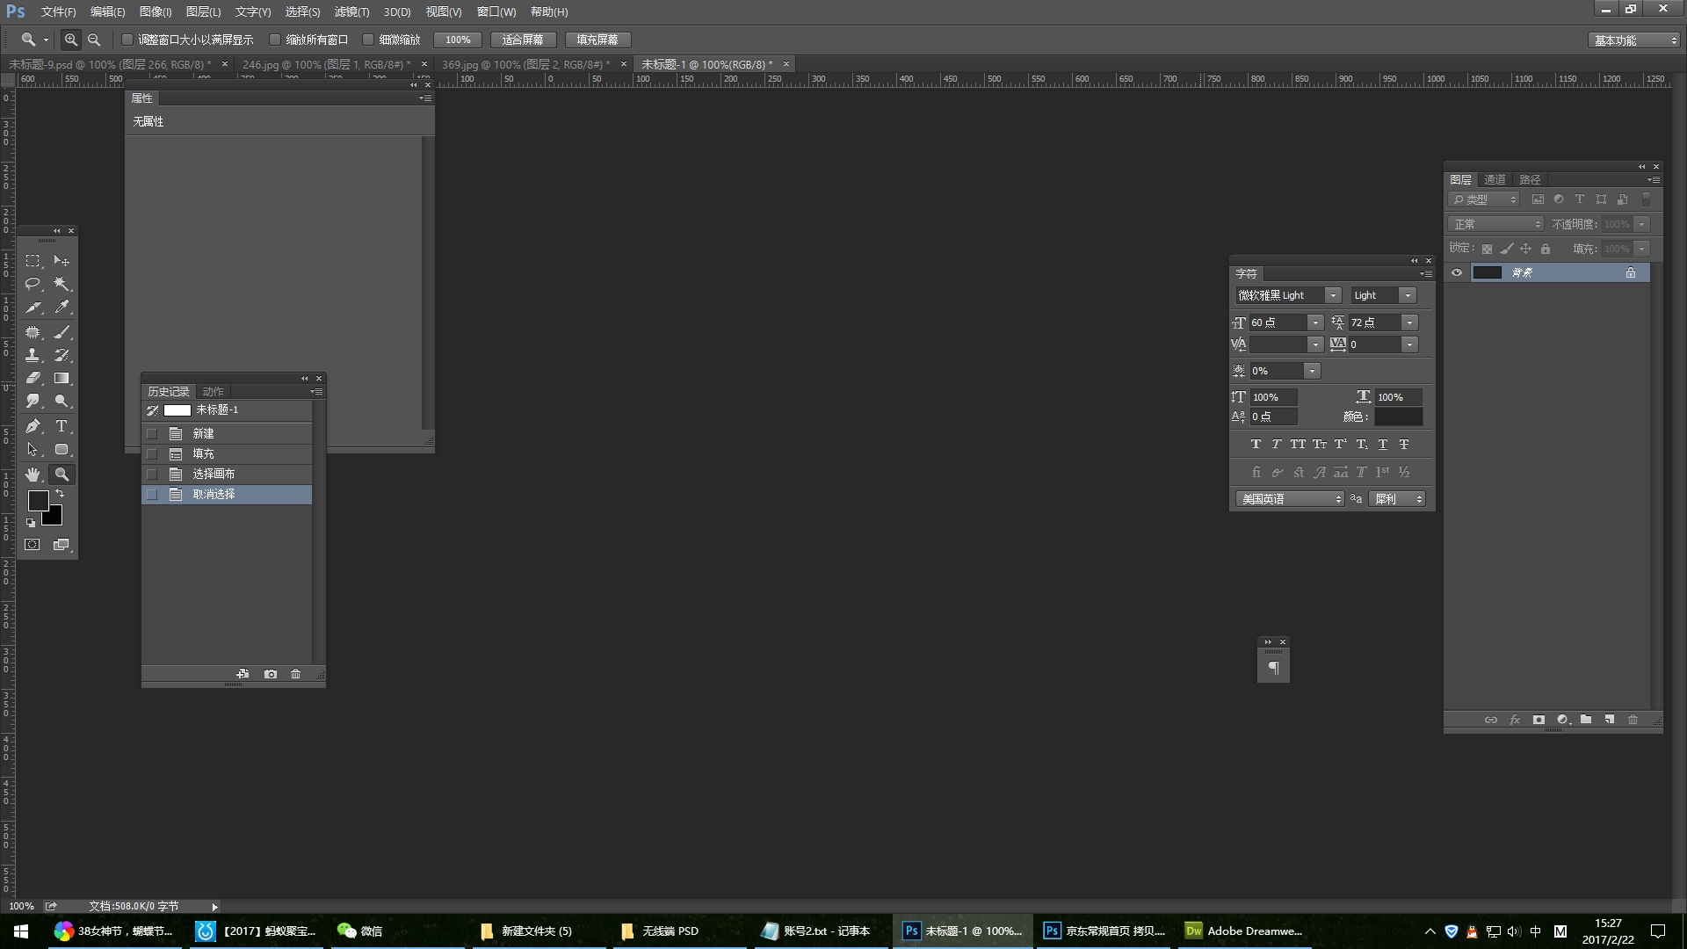Click the history panel trash icon
Viewport: 1687px width, 949px height.
296,674
